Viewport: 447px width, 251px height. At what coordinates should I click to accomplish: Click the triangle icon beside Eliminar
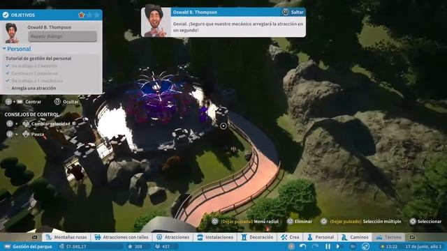point(290,222)
